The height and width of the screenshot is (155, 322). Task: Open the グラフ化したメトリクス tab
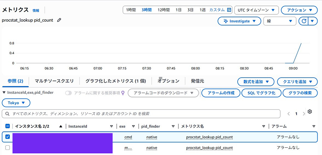[x=115, y=81]
